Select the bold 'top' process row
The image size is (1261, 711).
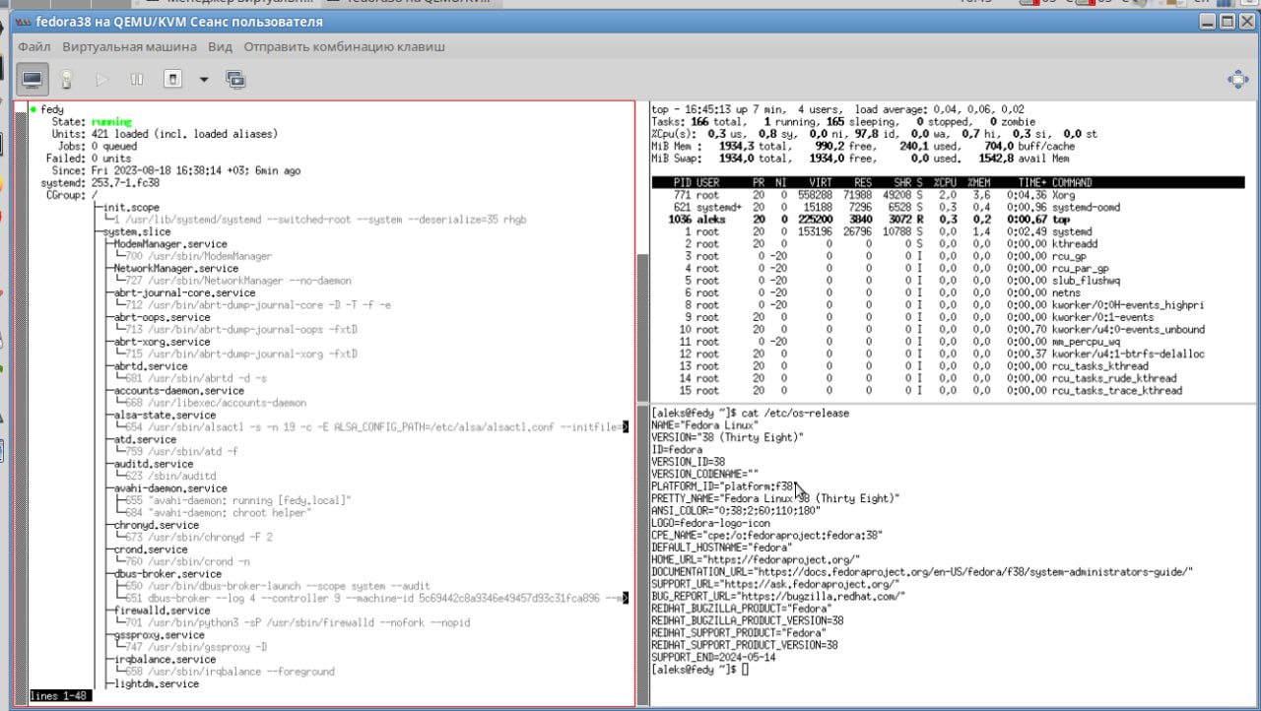click(948, 220)
